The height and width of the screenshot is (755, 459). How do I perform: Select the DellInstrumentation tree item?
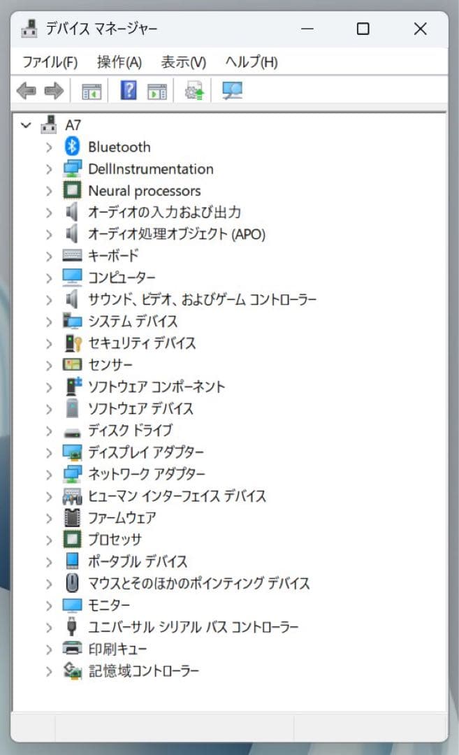point(150,169)
